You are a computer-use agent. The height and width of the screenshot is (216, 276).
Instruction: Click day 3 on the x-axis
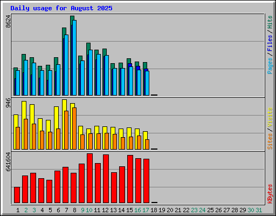(34, 210)
